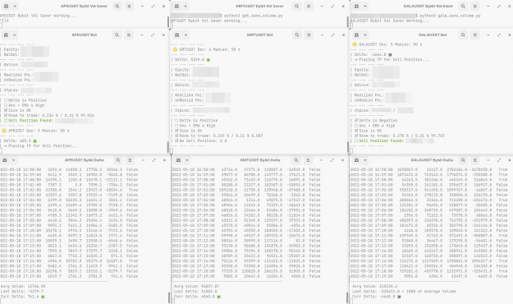Search in GMTUSDT Bybit Vol Saver terminal
The image size is (513, 304).
(x=297, y=7)
